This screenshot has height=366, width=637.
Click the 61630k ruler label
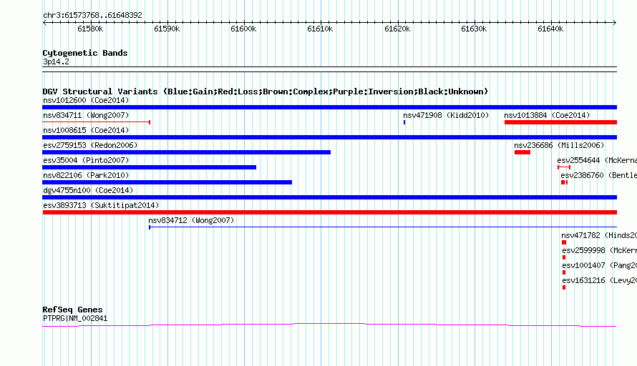(x=474, y=29)
